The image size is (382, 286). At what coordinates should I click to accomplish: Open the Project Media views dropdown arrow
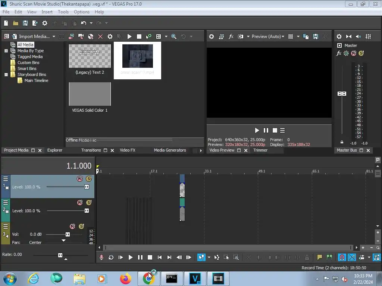(x=166, y=36)
